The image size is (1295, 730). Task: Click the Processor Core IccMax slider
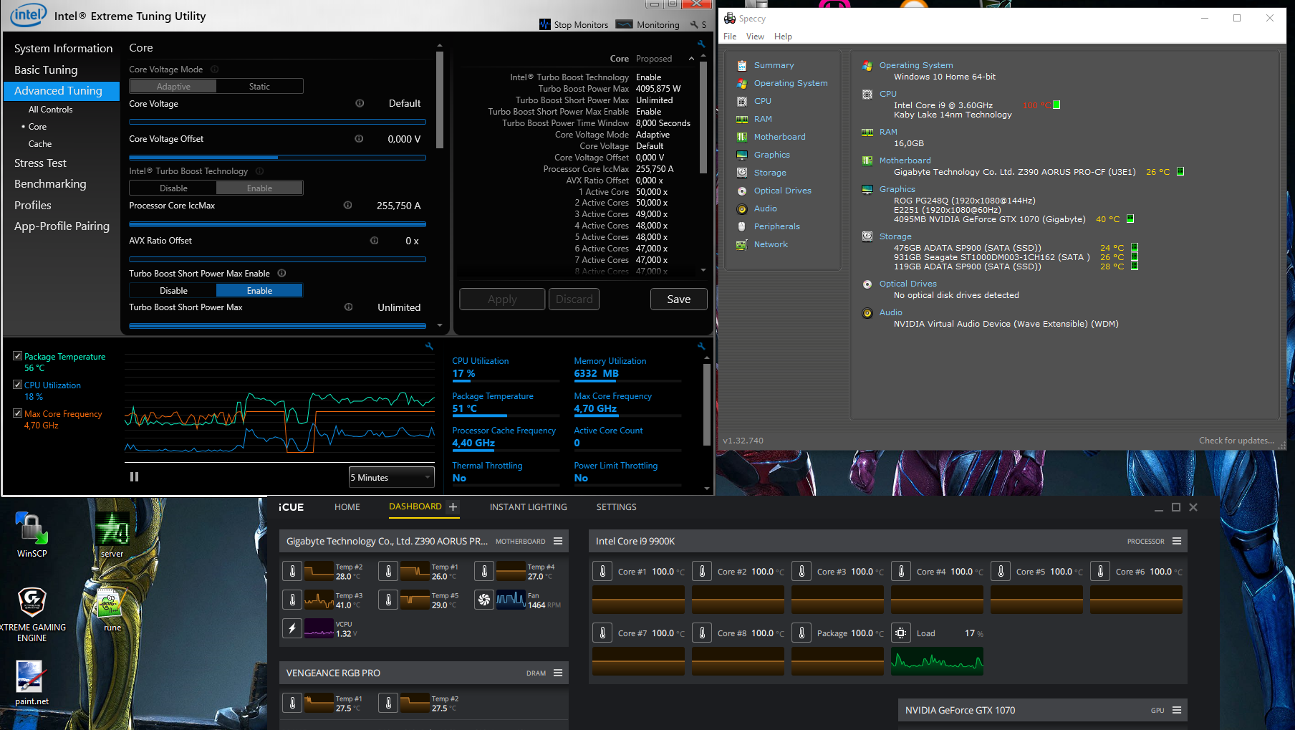[x=277, y=224]
